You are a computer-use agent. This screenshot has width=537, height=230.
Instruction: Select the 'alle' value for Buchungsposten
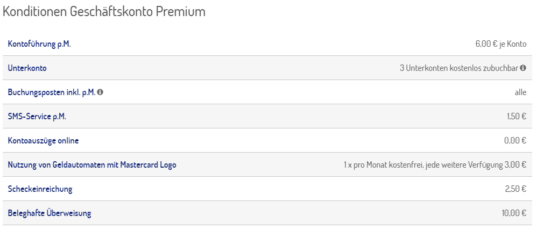click(520, 92)
